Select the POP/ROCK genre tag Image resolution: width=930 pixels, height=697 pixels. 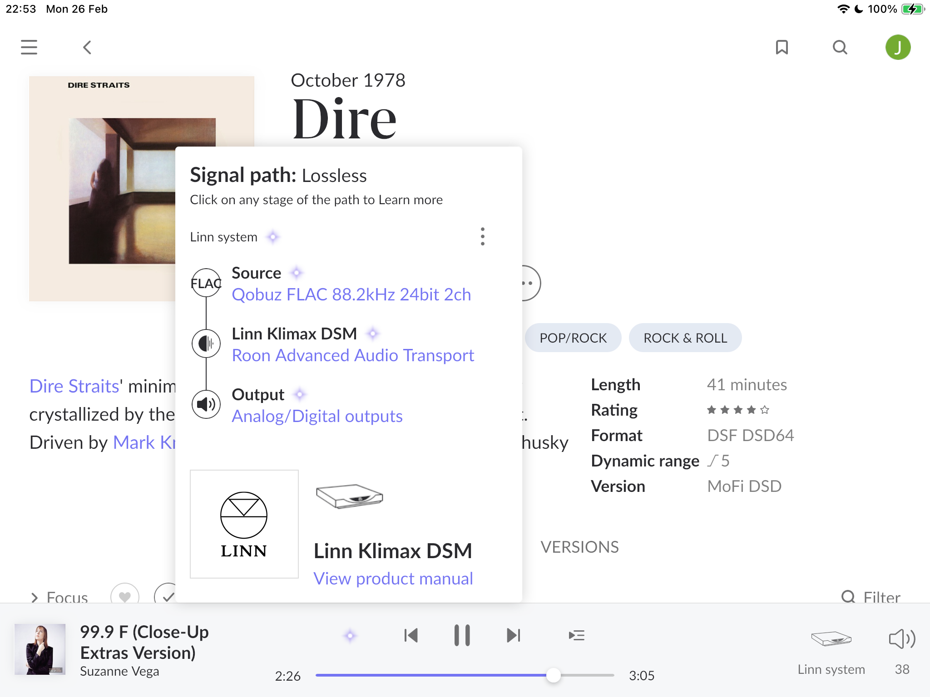tap(573, 338)
